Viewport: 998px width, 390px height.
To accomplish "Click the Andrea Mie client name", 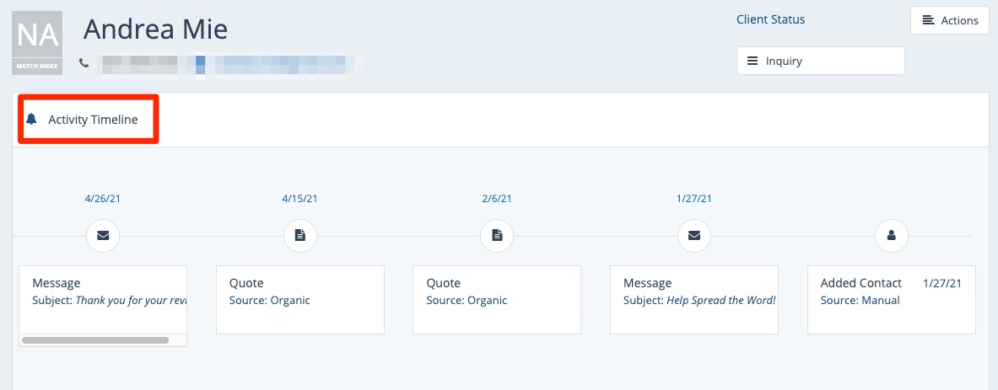I will point(155,30).
